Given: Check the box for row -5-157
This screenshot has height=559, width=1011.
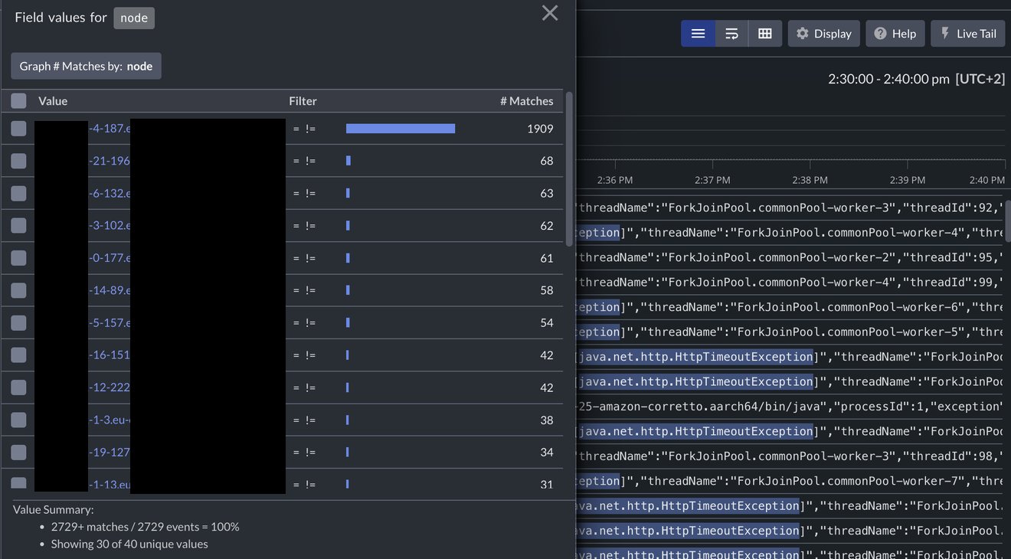Looking at the screenshot, I should click(18, 322).
